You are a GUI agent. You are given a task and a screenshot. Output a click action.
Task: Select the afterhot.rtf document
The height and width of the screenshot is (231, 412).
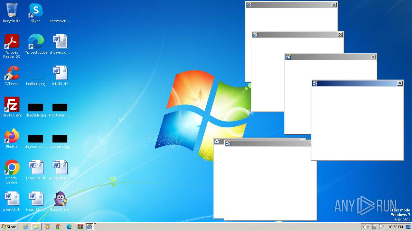pyautogui.click(x=12, y=201)
